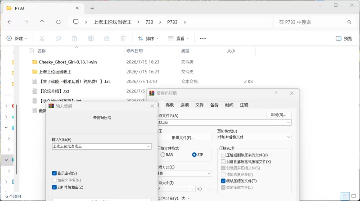Switch to details view icon in status bar
The image size is (360, 201).
[x=345, y=196]
